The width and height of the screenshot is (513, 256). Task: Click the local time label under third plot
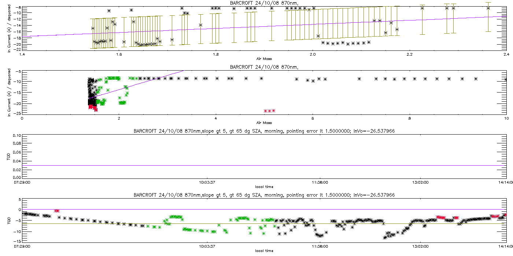point(264,187)
